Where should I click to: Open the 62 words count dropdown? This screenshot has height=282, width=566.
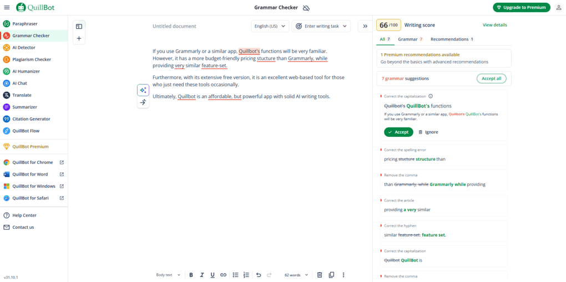[x=296, y=275]
